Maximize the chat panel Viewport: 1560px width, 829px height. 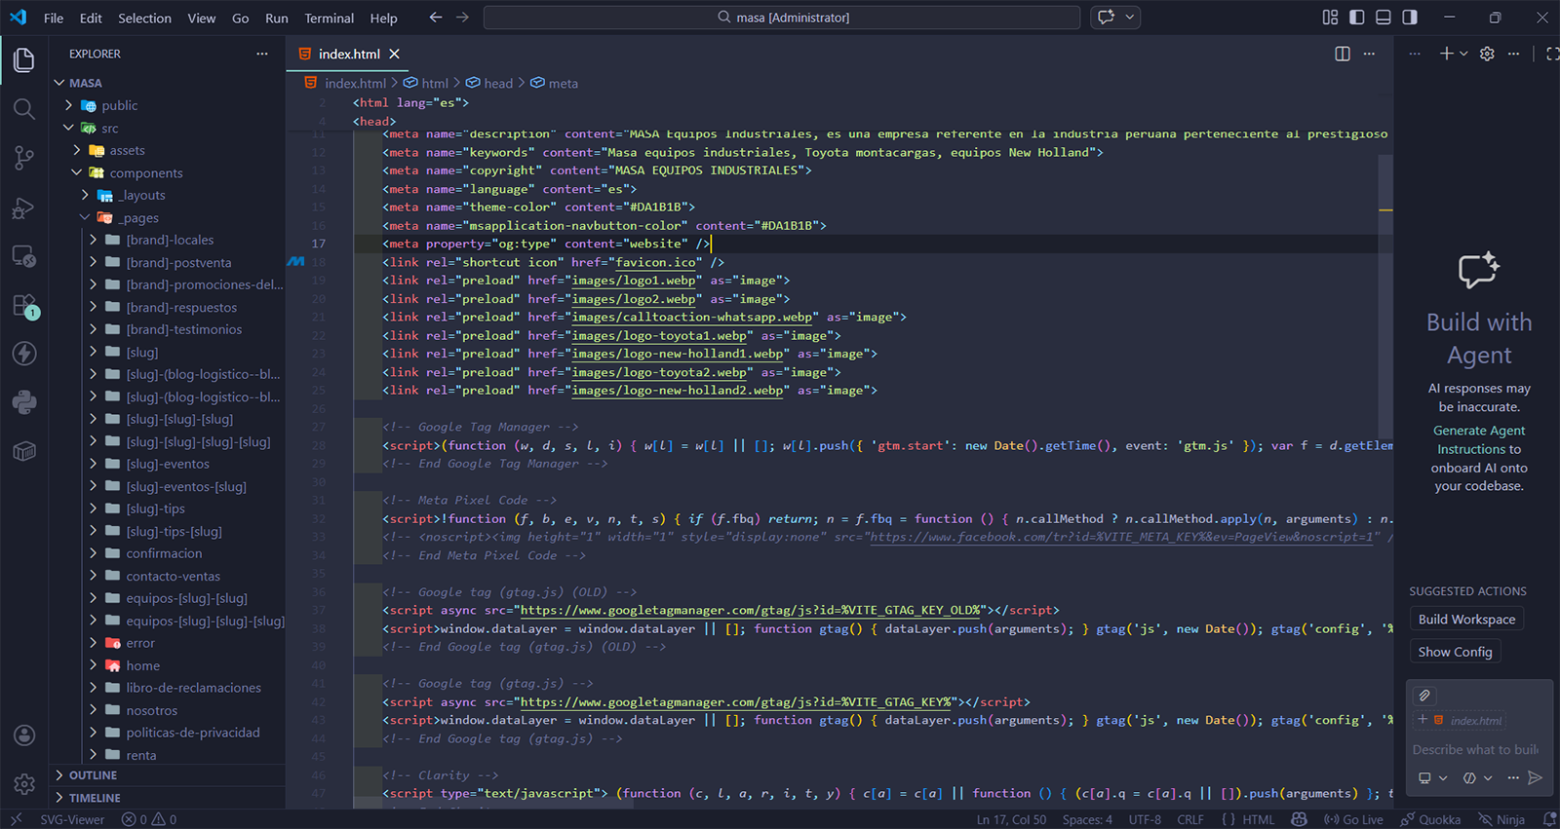[1552, 54]
